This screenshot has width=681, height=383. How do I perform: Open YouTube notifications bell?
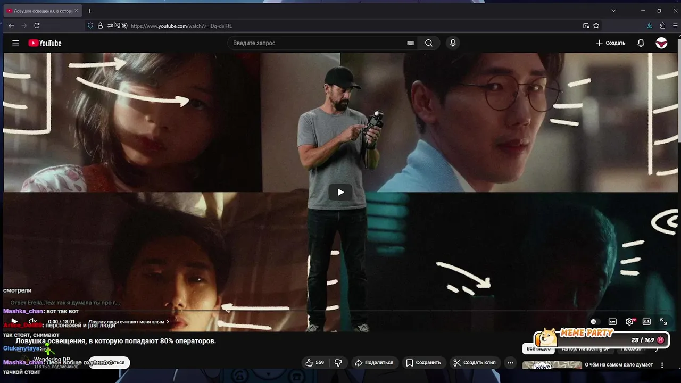[641, 43]
